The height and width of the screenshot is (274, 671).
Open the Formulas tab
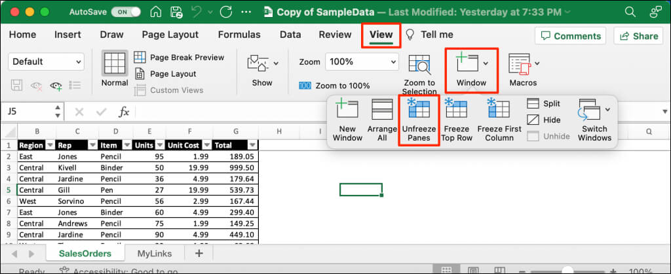click(x=239, y=35)
